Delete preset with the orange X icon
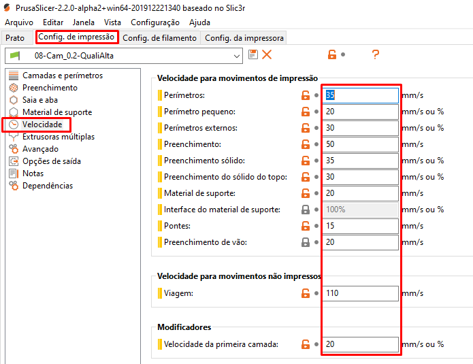 tap(267, 54)
